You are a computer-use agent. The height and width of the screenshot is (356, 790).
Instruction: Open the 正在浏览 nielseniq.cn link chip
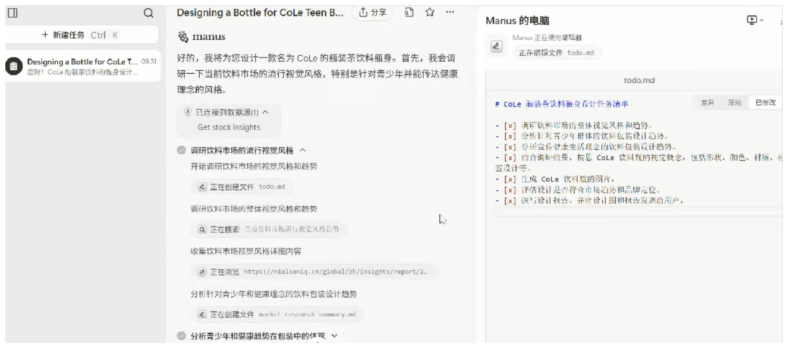[x=313, y=272]
